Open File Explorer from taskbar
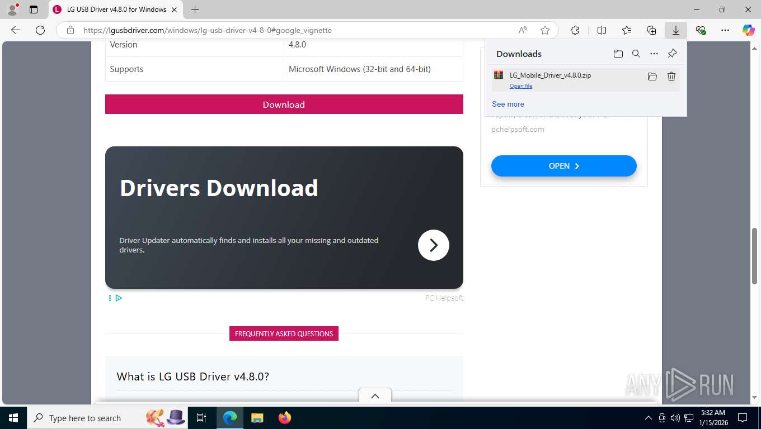761x429 pixels. pyautogui.click(x=257, y=418)
